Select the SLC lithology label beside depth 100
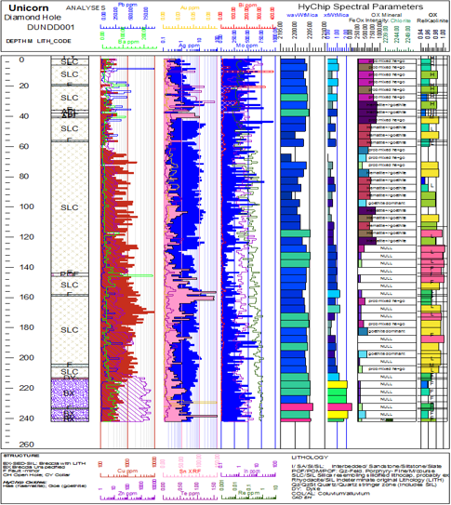This screenshot has width=451, height=505. click(70, 207)
